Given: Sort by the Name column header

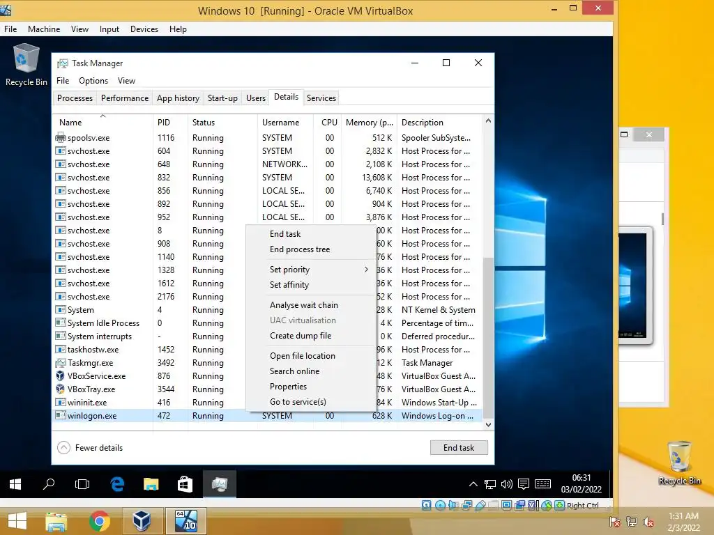Looking at the screenshot, I should point(103,122).
